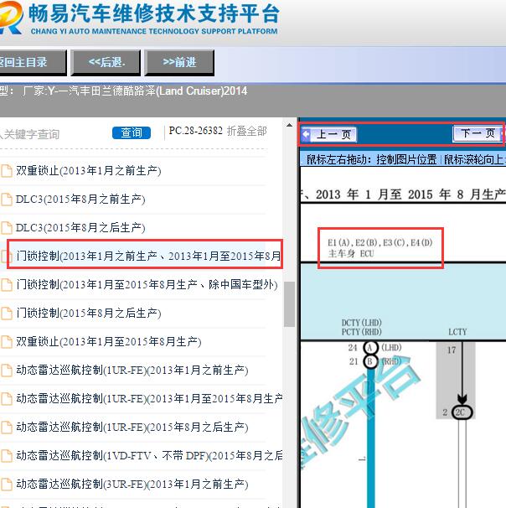Open 动态雷达巡航控制(1UR-FE)(2013年1月之前生产) entry
The height and width of the screenshot is (508, 506).
132,371
